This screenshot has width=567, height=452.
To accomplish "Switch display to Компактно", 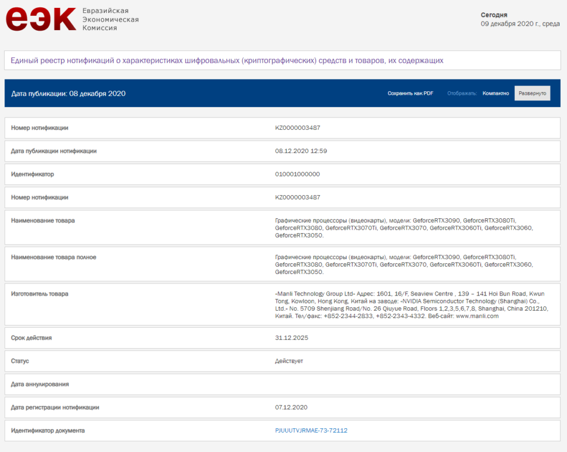I will pos(496,94).
